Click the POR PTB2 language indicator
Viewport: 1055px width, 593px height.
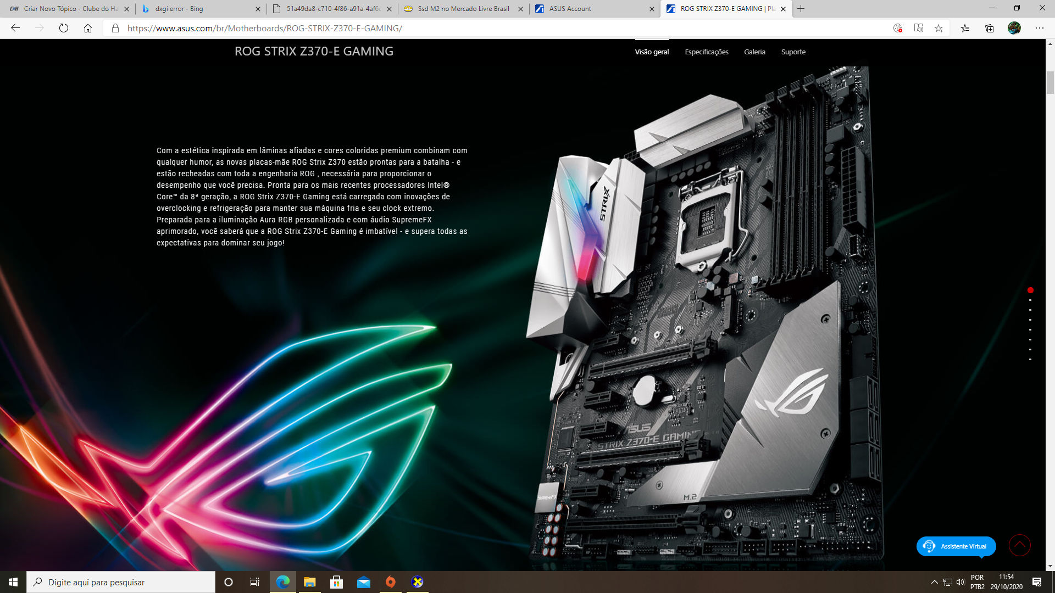pyautogui.click(x=978, y=582)
